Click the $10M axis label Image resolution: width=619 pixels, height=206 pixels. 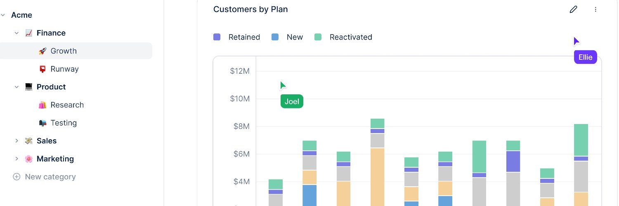[240, 99]
